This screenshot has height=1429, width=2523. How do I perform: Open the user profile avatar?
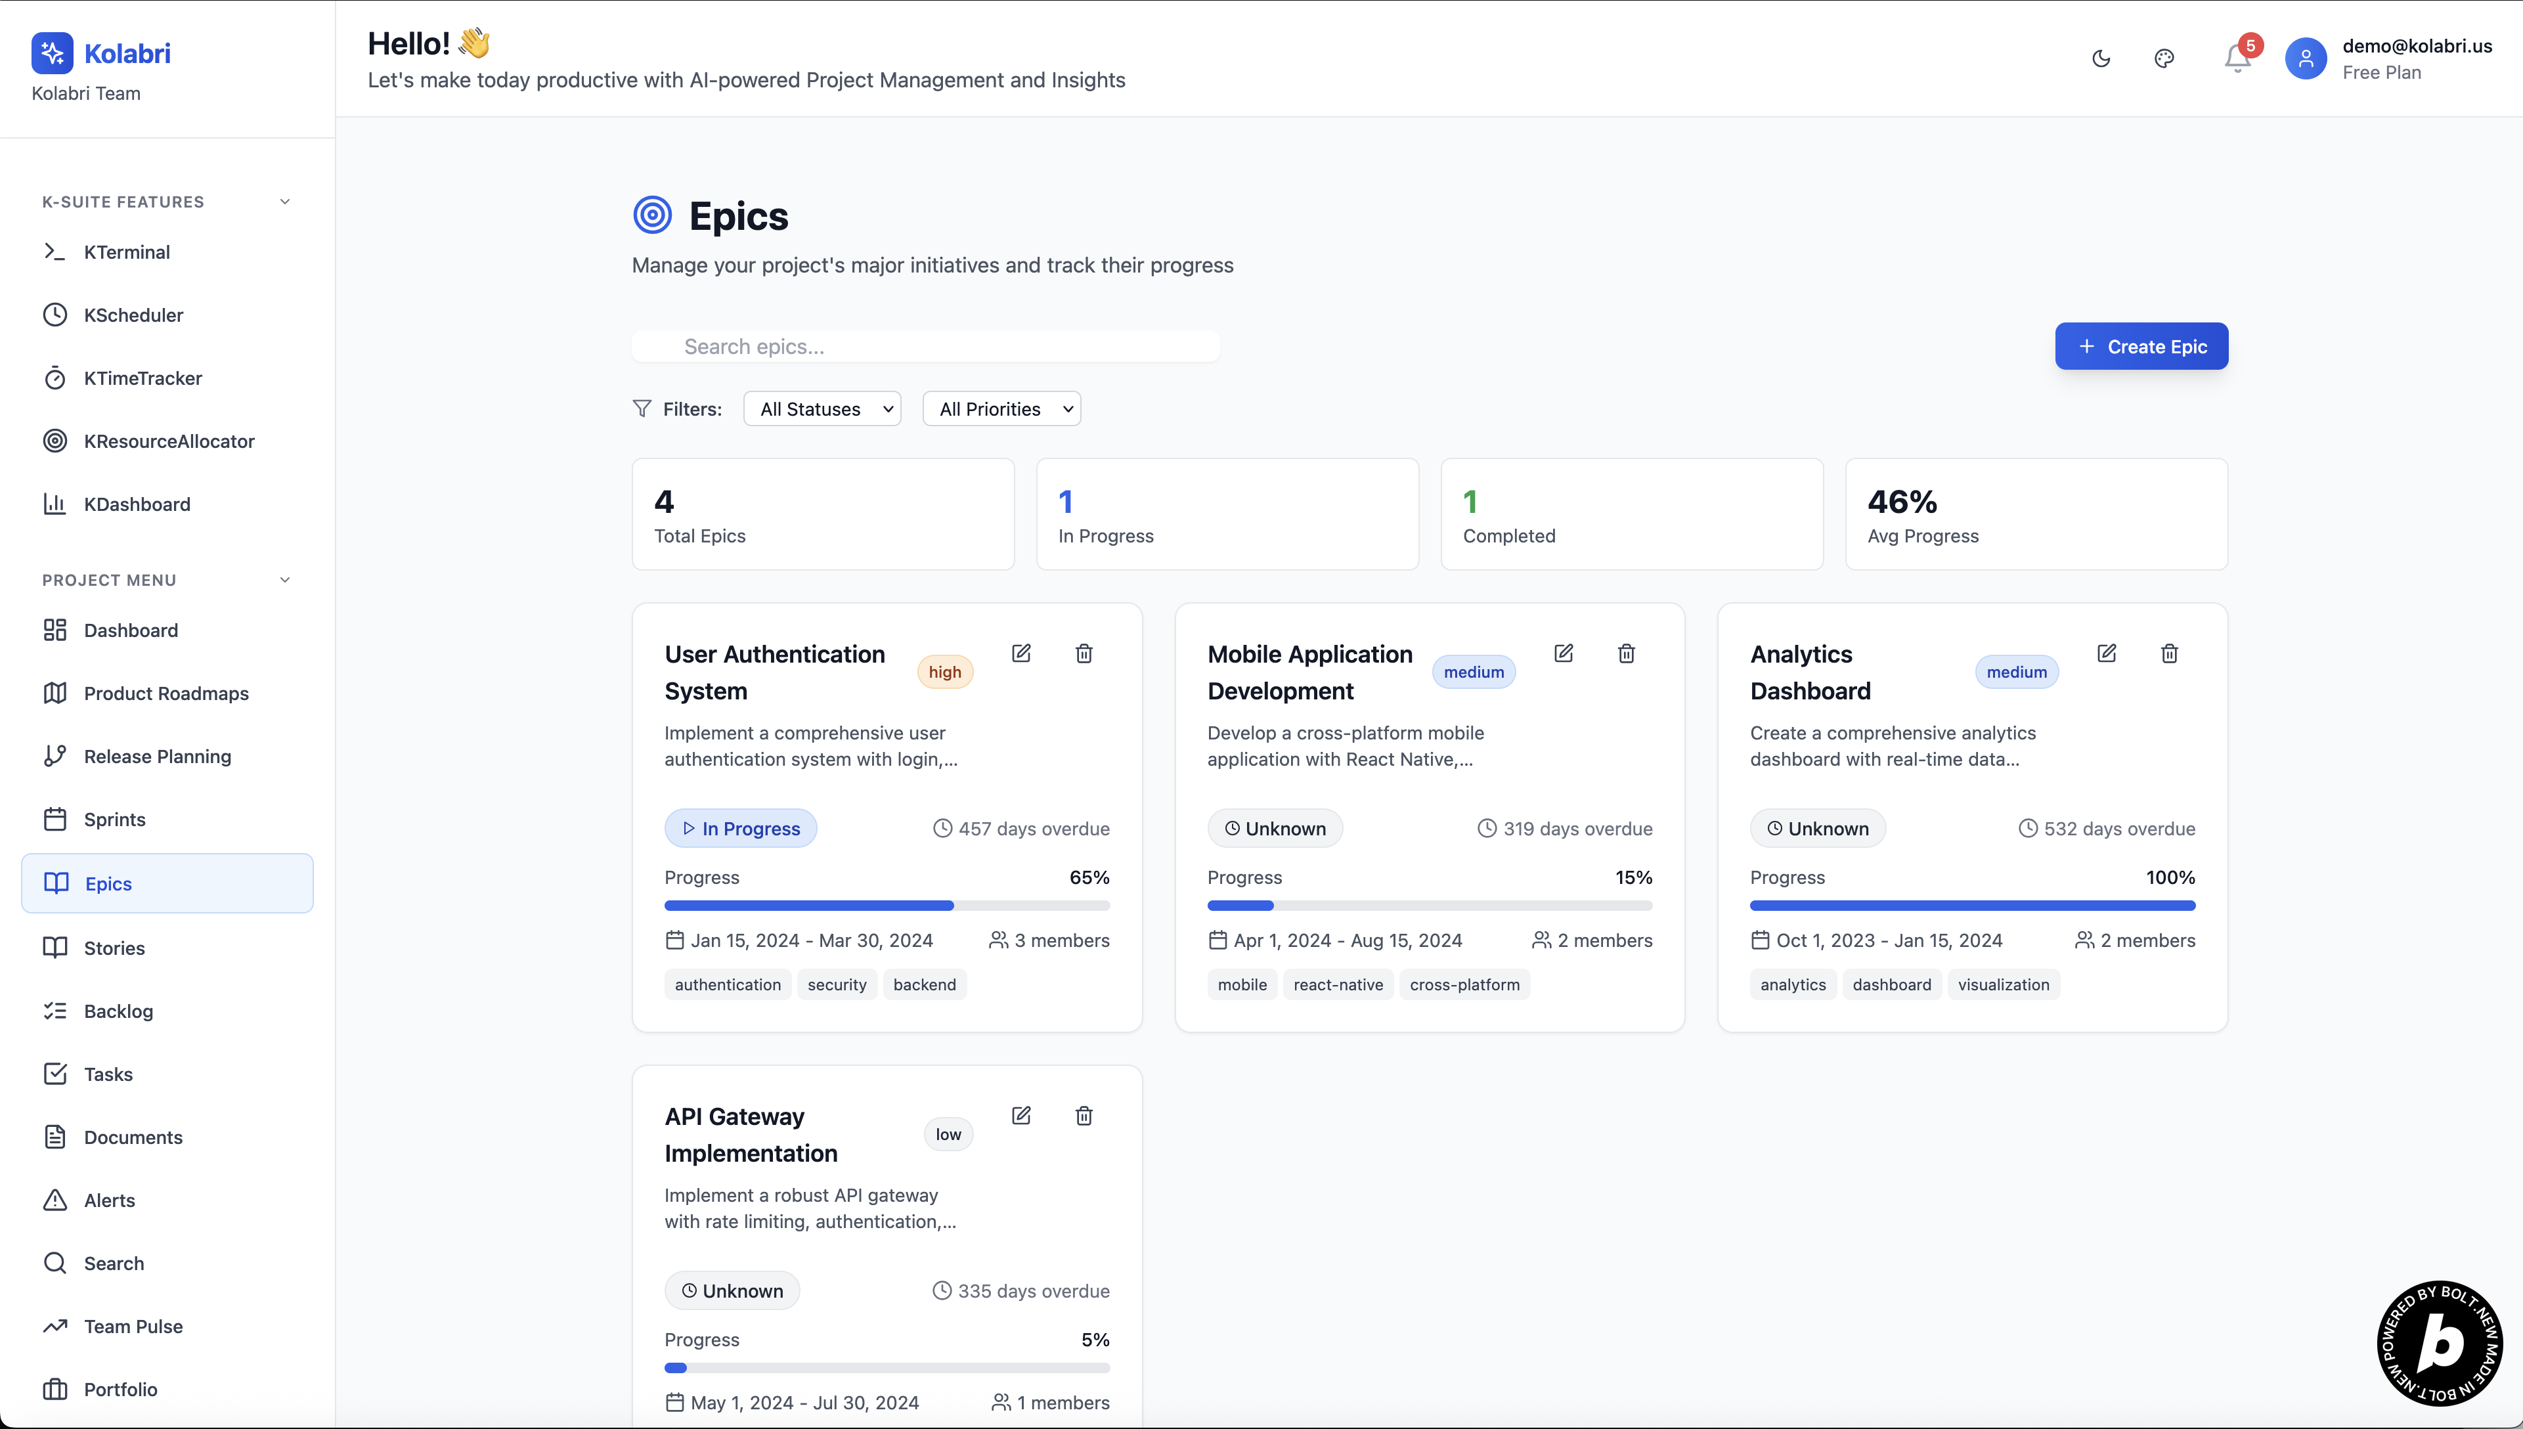[x=2305, y=59]
